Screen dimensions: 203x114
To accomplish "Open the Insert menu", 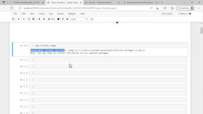I will [42, 14].
